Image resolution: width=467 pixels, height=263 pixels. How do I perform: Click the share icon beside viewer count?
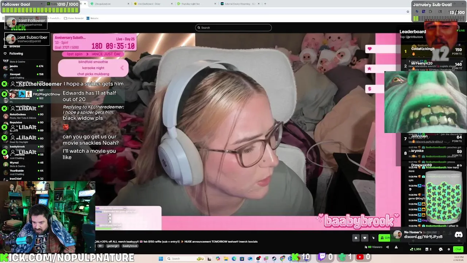pyautogui.click(x=387, y=247)
